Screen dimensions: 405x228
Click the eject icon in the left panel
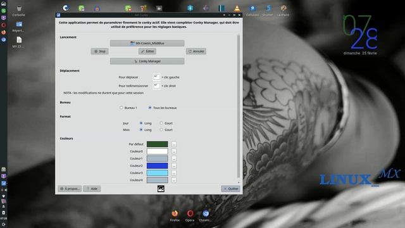click(x=3, y=206)
